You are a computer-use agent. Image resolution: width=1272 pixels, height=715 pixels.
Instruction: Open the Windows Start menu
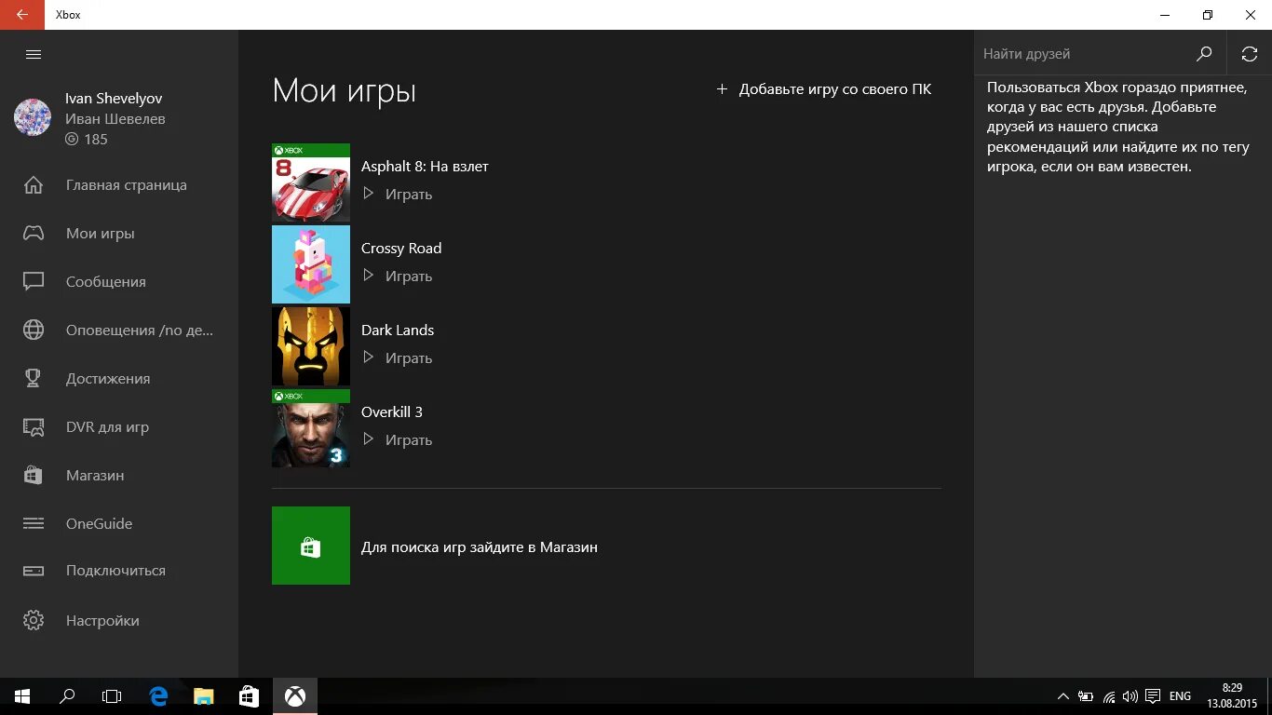(22, 696)
